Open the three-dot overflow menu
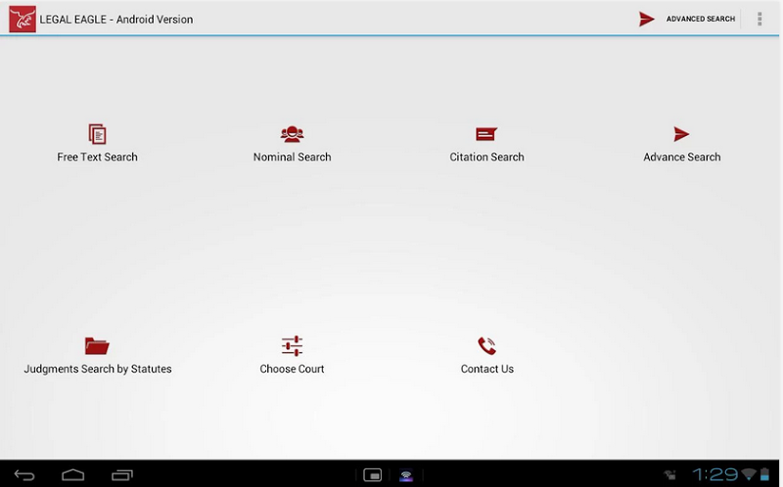The width and height of the screenshot is (783, 487). click(760, 19)
